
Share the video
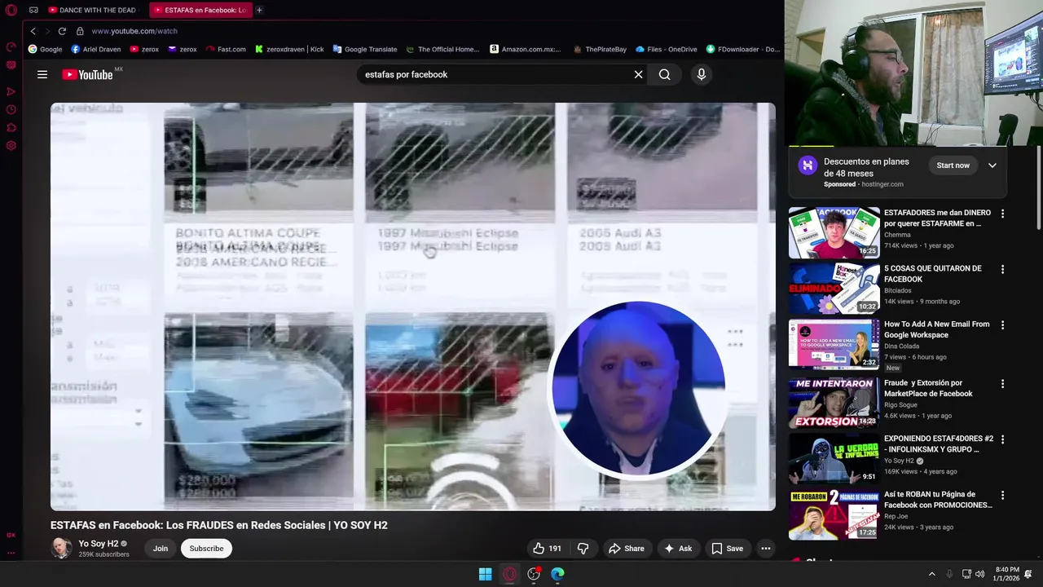(627, 549)
